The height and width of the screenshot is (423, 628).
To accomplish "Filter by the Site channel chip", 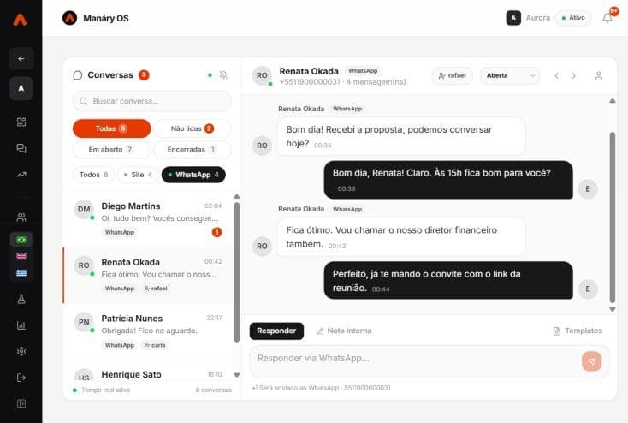I will pos(138,175).
